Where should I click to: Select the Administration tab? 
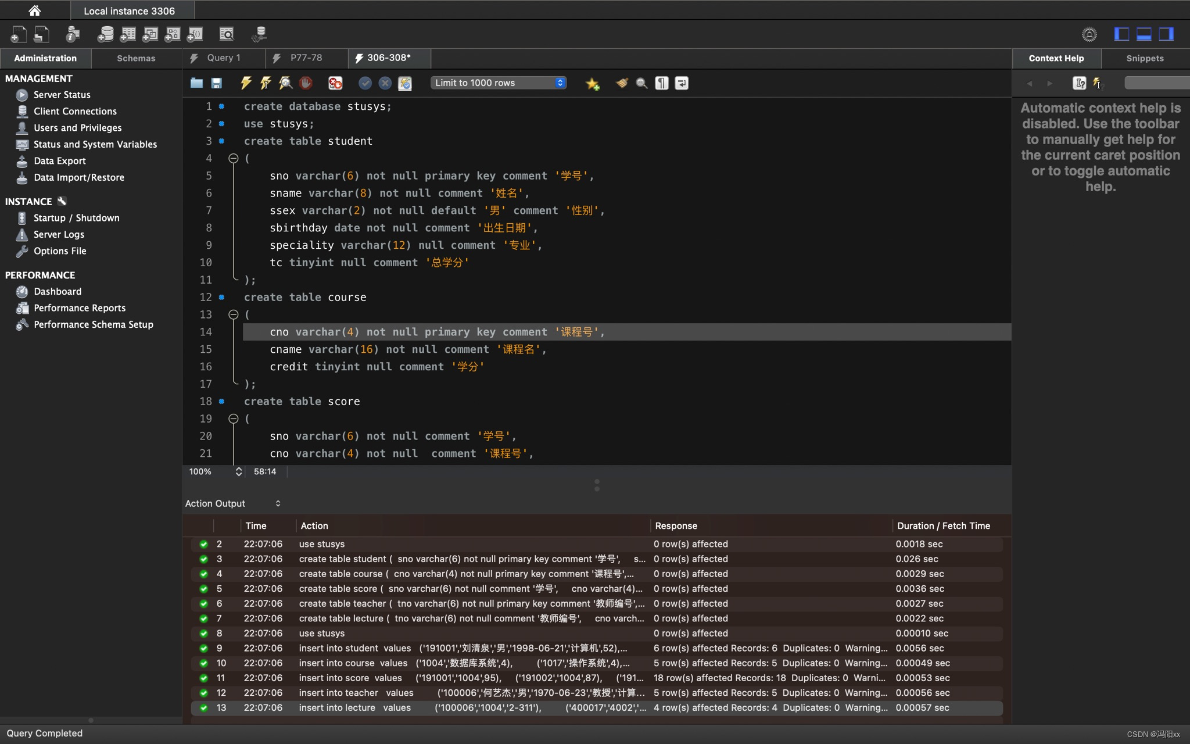45,58
